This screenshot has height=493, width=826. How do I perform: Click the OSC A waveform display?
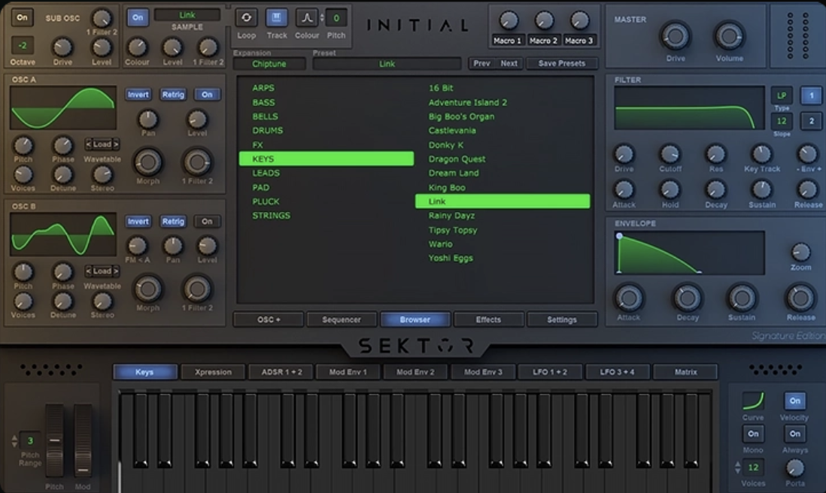pos(63,108)
